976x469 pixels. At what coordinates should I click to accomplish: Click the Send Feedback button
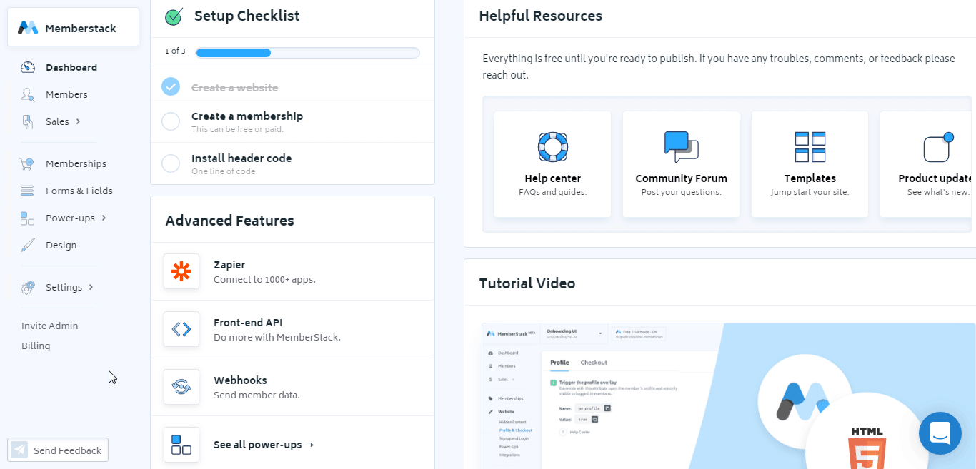click(x=58, y=450)
